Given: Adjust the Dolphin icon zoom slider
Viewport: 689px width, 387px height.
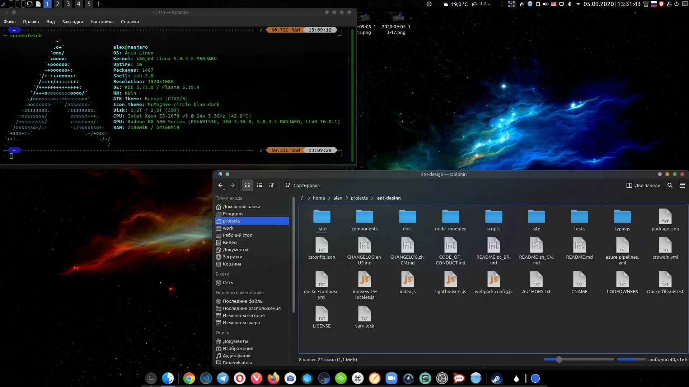Looking at the screenshot, I should (559, 359).
